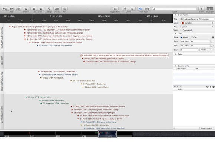Open the Label dropdown showing Narration
This screenshot has height=143, width=215.
[x=197, y=23]
